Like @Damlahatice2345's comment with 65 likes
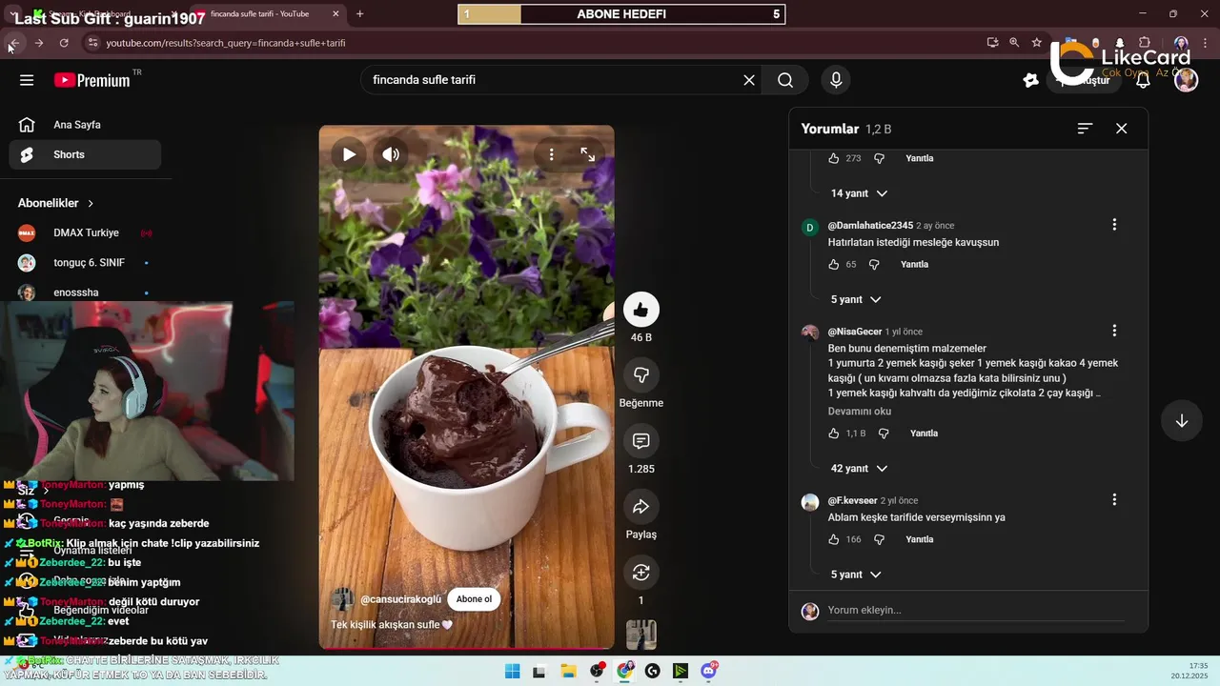1220x686 pixels. (834, 265)
